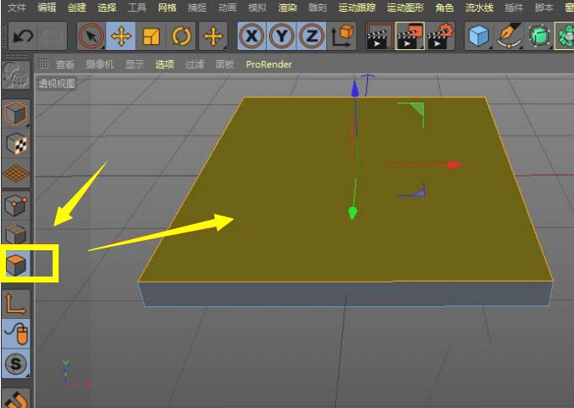Toggle the Y axis lock
The width and height of the screenshot is (574, 408).
(282, 36)
